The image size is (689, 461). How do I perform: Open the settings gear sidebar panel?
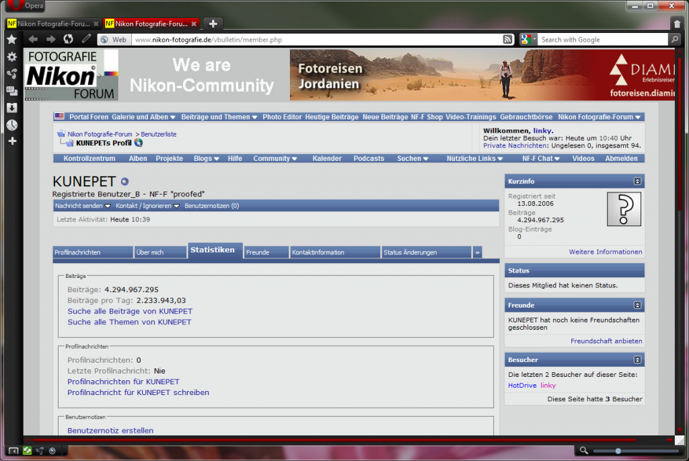click(x=12, y=57)
